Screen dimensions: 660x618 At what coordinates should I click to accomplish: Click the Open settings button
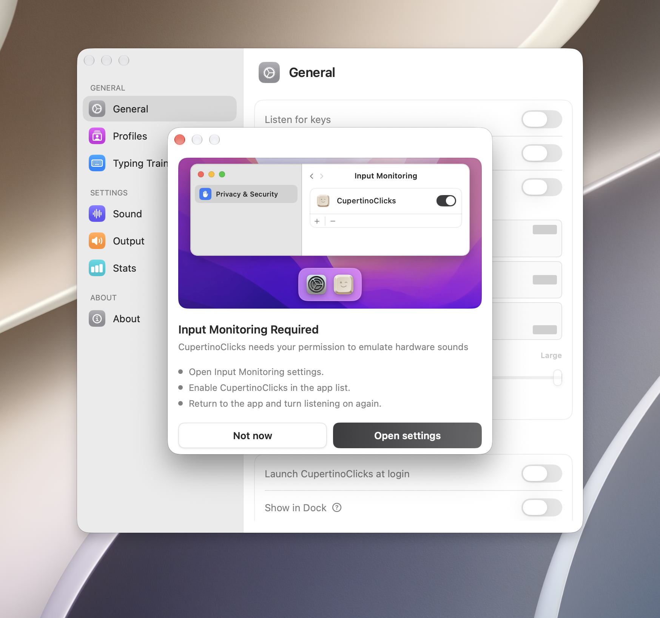(407, 435)
